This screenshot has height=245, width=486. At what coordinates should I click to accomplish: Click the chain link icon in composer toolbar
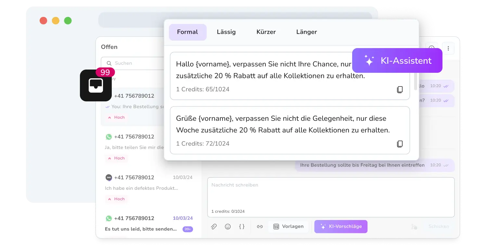[260, 226]
